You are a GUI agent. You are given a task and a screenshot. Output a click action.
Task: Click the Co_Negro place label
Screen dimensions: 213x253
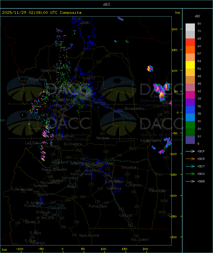click(52, 146)
